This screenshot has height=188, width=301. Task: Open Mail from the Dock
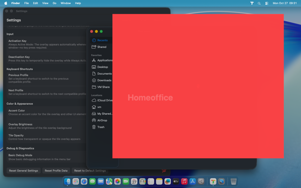pos(101,181)
